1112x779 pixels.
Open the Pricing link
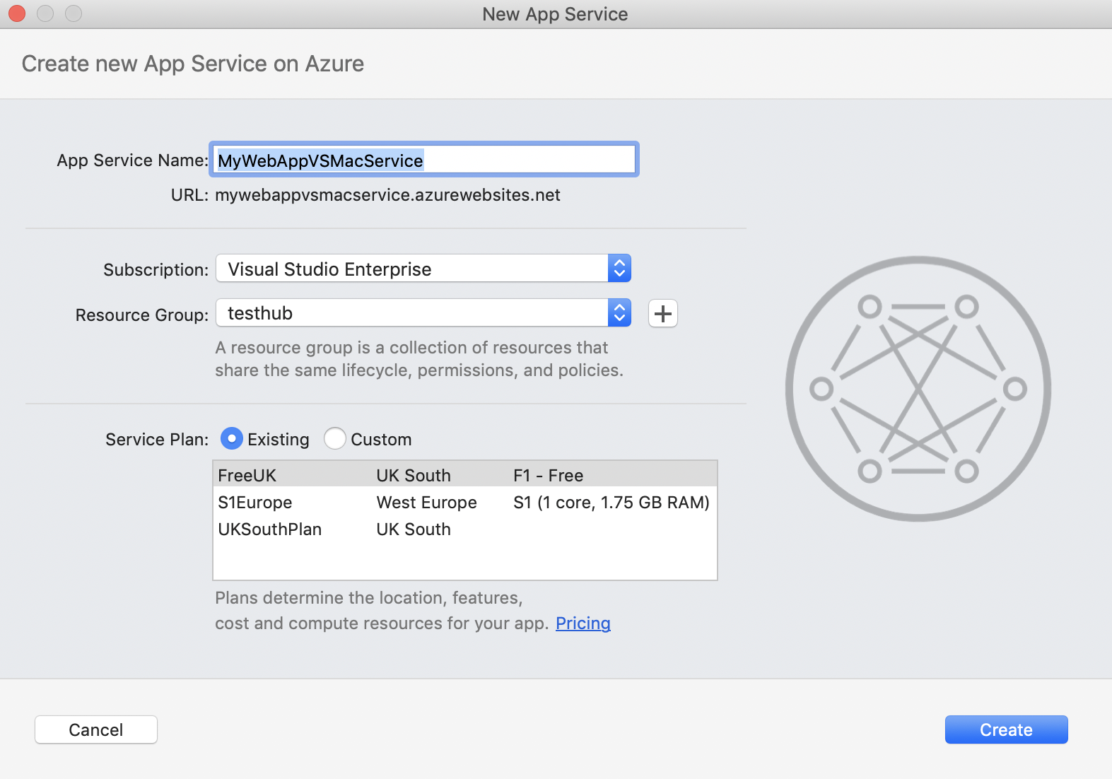coord(583,623)
